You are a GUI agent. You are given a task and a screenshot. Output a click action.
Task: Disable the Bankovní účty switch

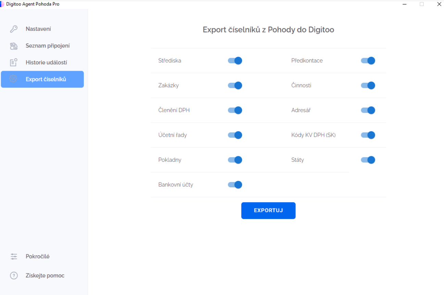point(235,185)
